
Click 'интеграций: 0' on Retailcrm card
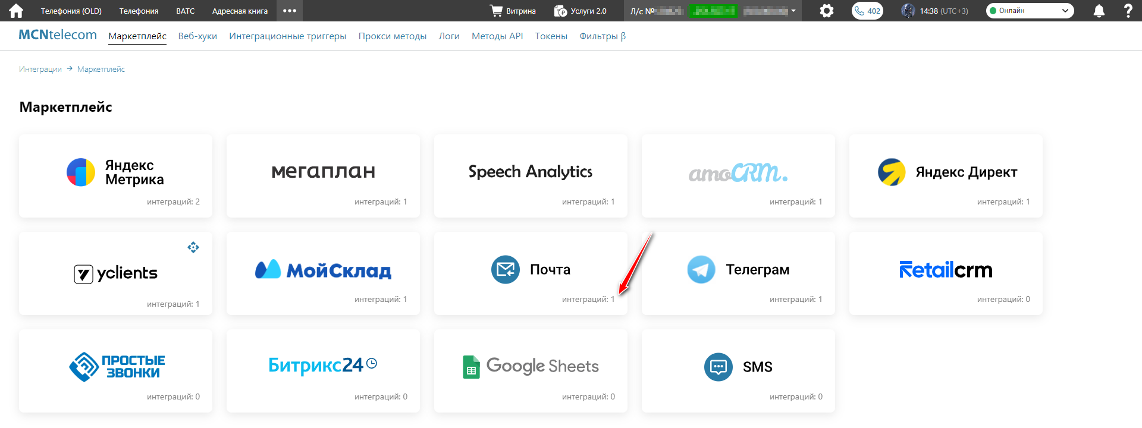(x=1003, y=300)
